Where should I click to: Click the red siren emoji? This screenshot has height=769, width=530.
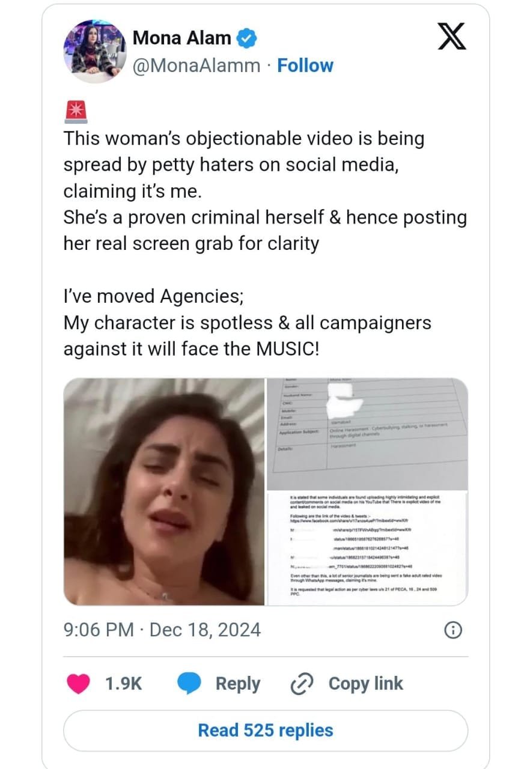click(x=75, y=111)
